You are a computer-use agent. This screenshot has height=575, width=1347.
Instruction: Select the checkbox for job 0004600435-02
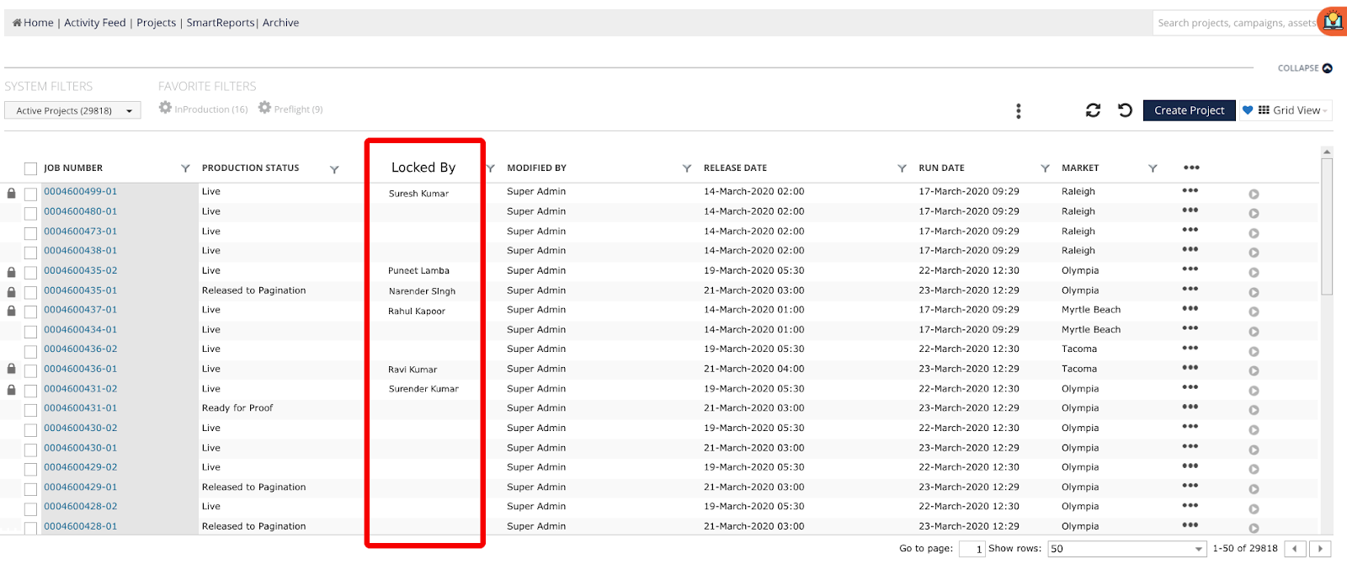pyautogui.click(x=31, y=273)
